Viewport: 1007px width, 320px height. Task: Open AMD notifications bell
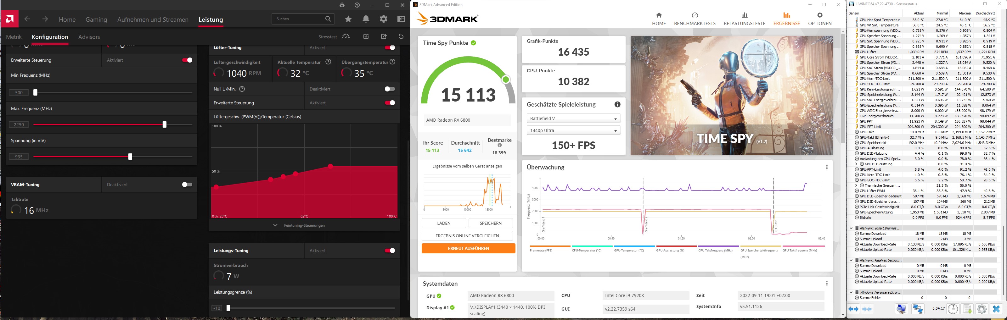(x=366, y=19)
